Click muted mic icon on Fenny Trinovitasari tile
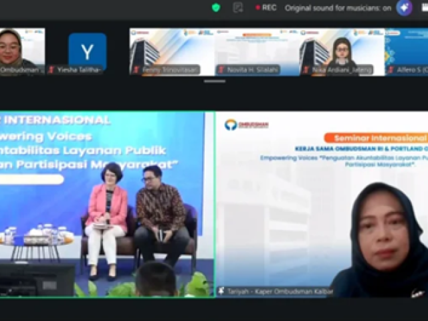Viewport: 428px width, 321px height. tap(136, 70)
